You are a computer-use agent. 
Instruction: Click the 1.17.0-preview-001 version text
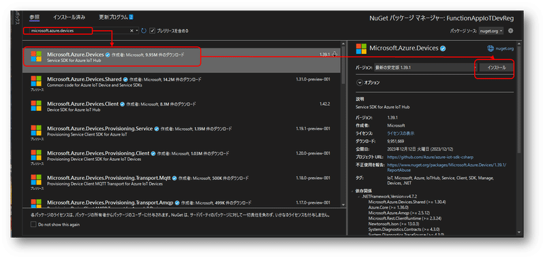coord(313,202)
